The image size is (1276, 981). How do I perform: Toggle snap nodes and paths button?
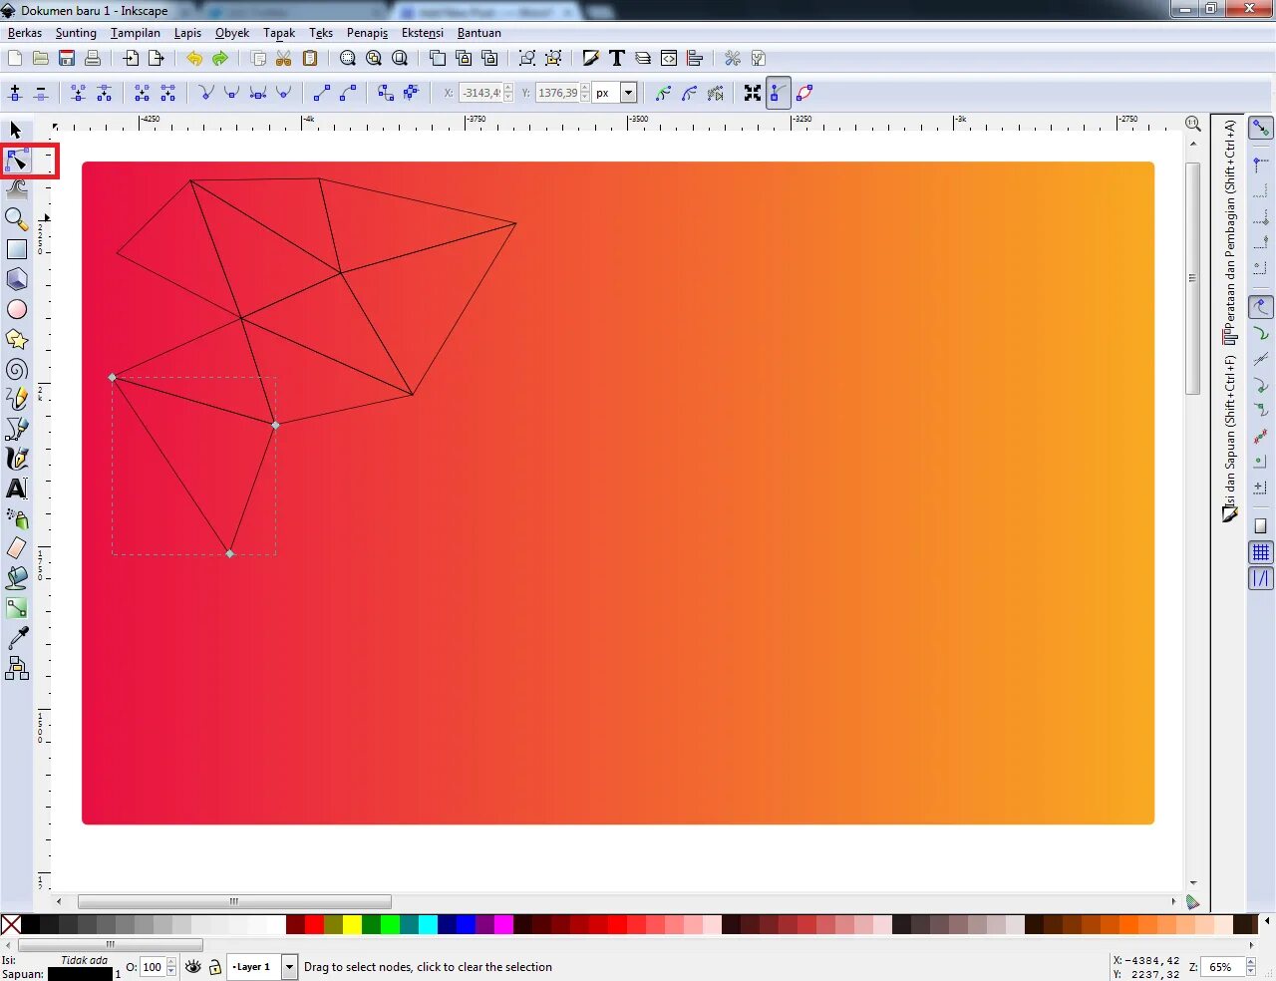1261,307
